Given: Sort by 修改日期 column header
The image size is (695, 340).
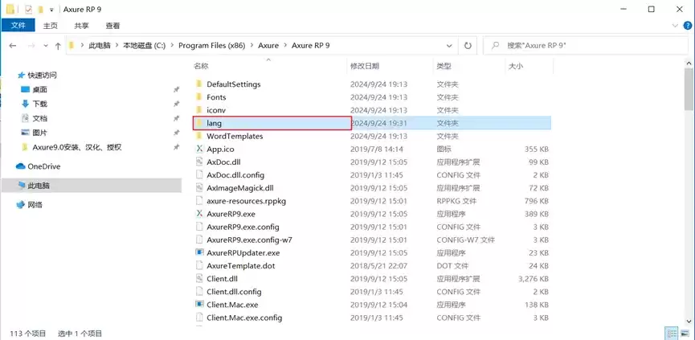Looking at the screenshot, I should point(365,66).
